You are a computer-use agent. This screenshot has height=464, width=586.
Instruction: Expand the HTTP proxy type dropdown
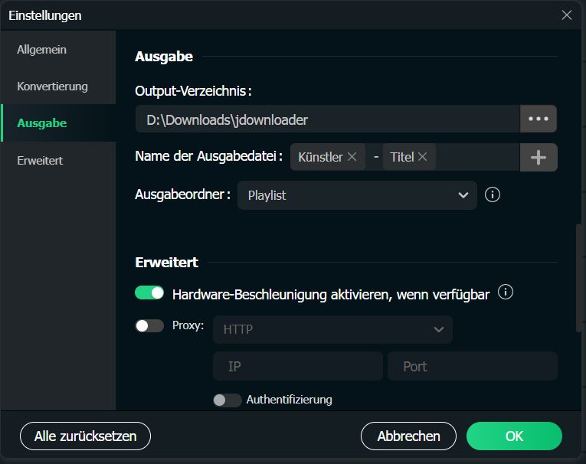tap(332, 329)
